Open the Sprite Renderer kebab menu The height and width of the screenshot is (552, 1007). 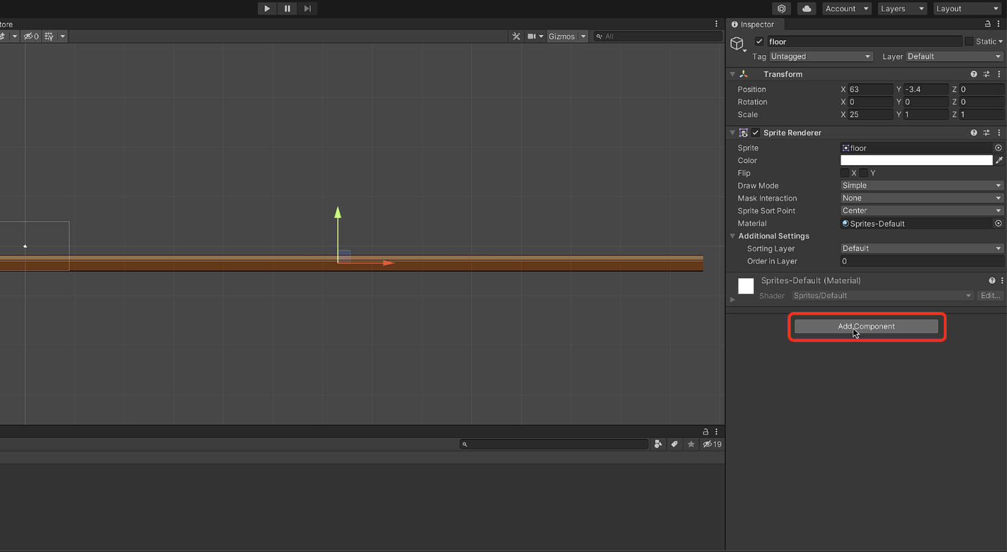click(999, 133)
